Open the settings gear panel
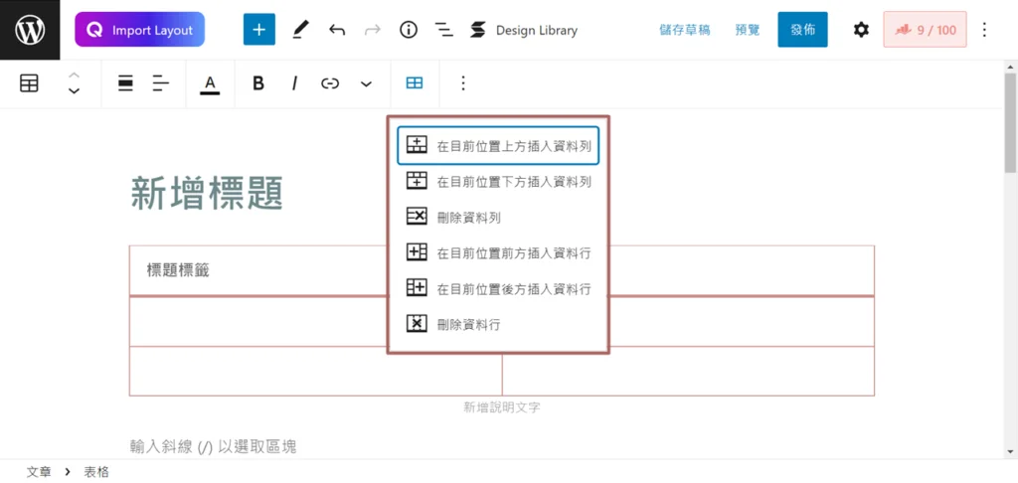The image size is (1018, 483). pos(861,30)
